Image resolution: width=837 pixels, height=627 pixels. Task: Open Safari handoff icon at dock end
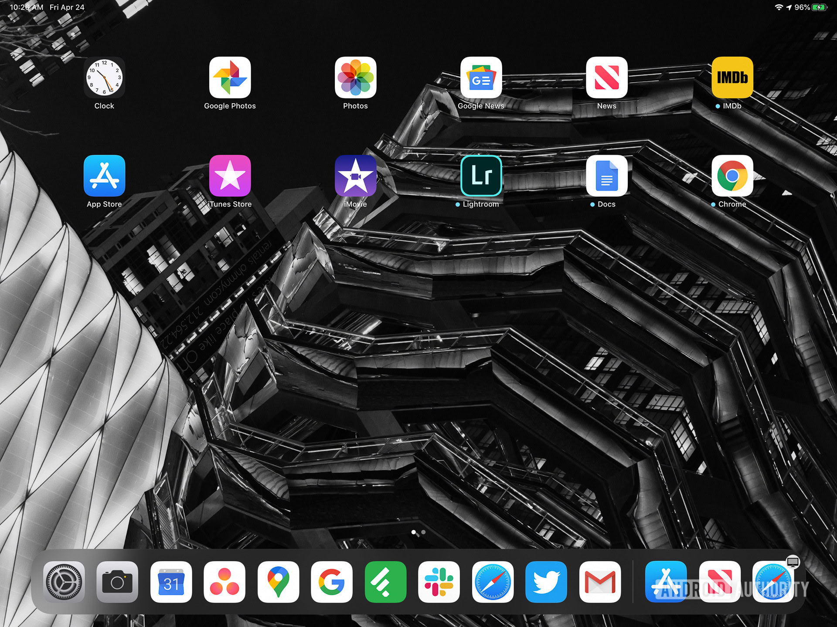(773, 582)
